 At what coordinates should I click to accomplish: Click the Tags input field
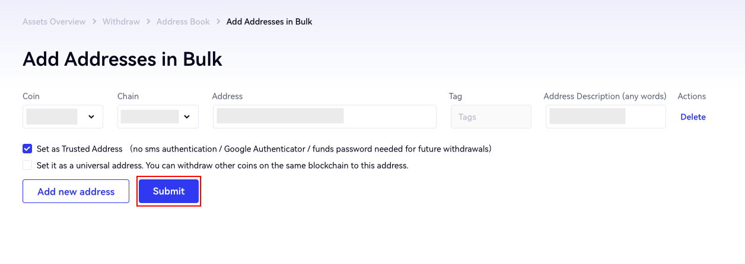[491, 117]
